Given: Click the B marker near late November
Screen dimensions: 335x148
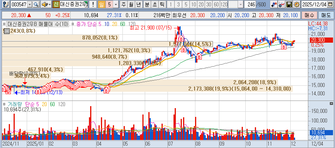Looking at the screenshot, I should [284, 47].
